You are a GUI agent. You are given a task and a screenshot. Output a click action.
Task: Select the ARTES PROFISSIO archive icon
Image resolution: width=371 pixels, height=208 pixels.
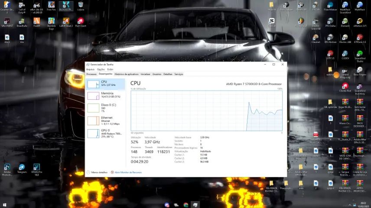(360, 186)
